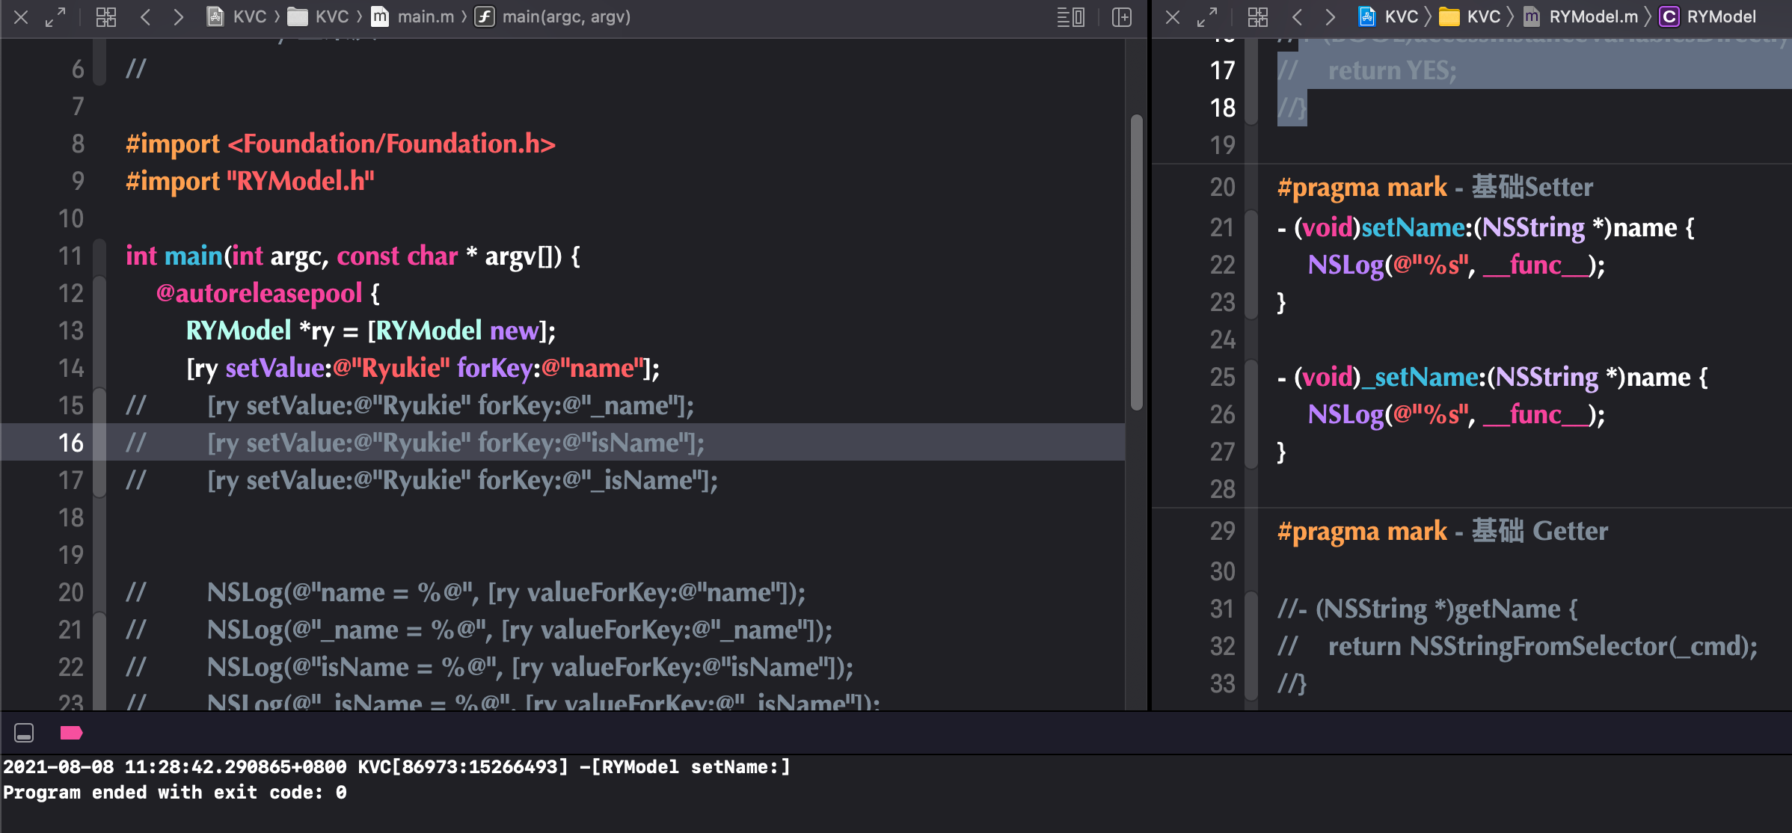Click 'Program ended with exit code: 0' output
Image resolution: width=1792 pixels, height=833 pixels.
point(175,793)
